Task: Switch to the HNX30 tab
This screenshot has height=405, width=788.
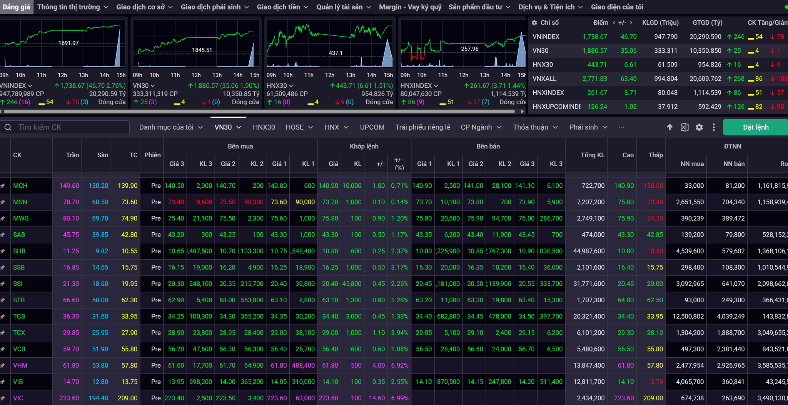Action: [x=264, y=127]
